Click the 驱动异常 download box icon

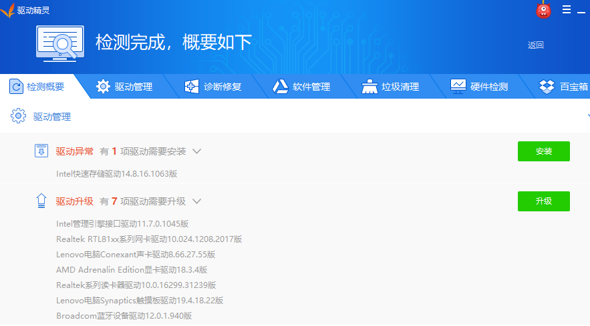41,151
